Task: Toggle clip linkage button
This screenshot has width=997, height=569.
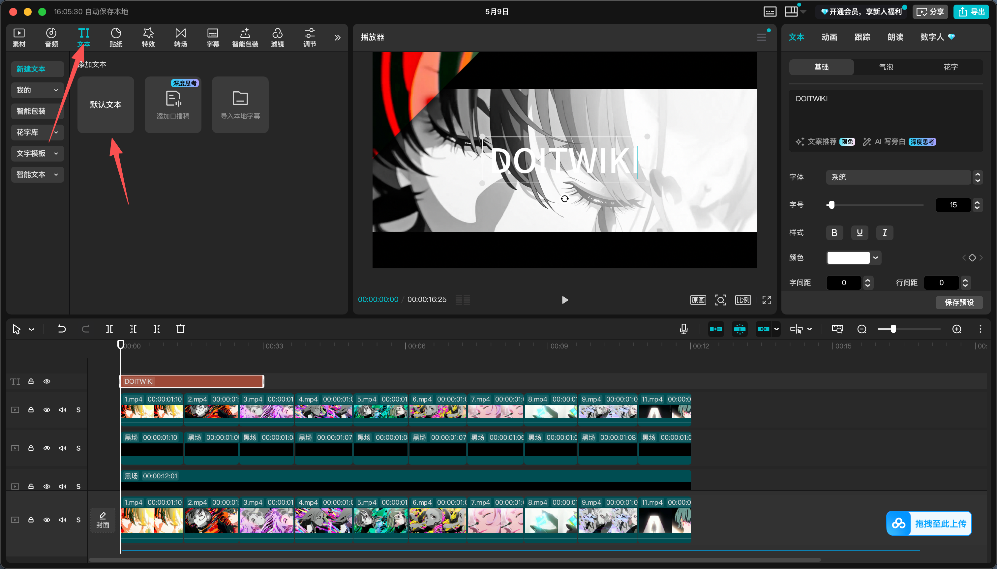Action: point(763,329)
